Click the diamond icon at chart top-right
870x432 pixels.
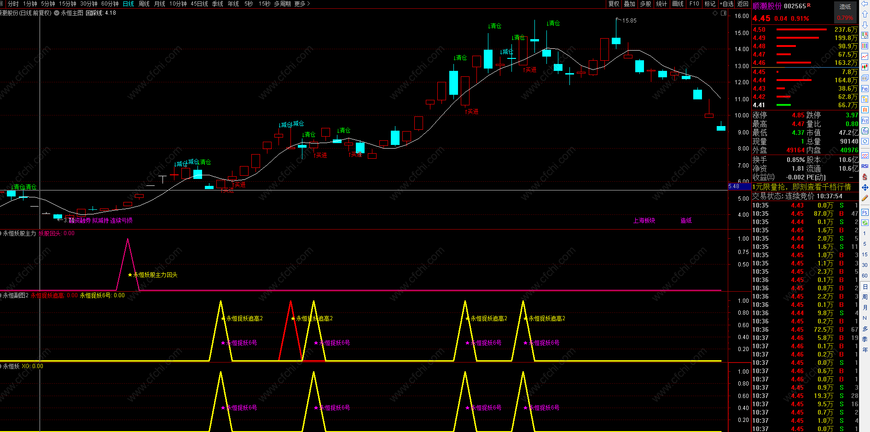click(715, 13)
